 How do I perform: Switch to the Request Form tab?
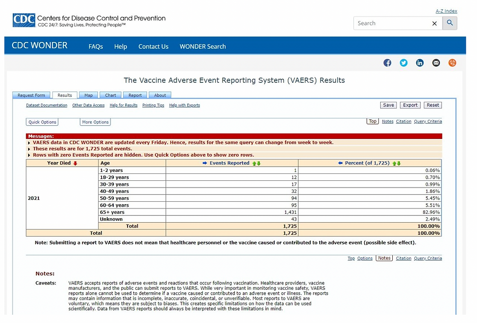point(31,95)
